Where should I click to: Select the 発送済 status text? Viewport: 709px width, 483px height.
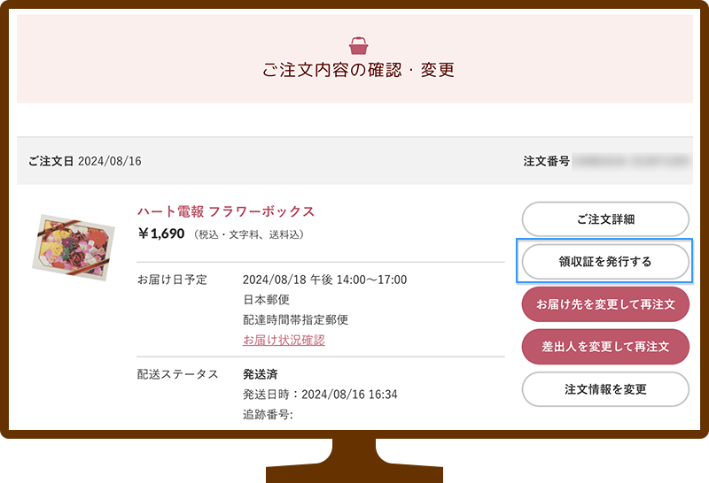pyautogui.click(x=260, y=374)
